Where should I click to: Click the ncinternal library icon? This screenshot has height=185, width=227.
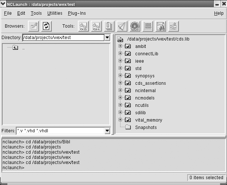pyautogui.click(x=128, y=90)
